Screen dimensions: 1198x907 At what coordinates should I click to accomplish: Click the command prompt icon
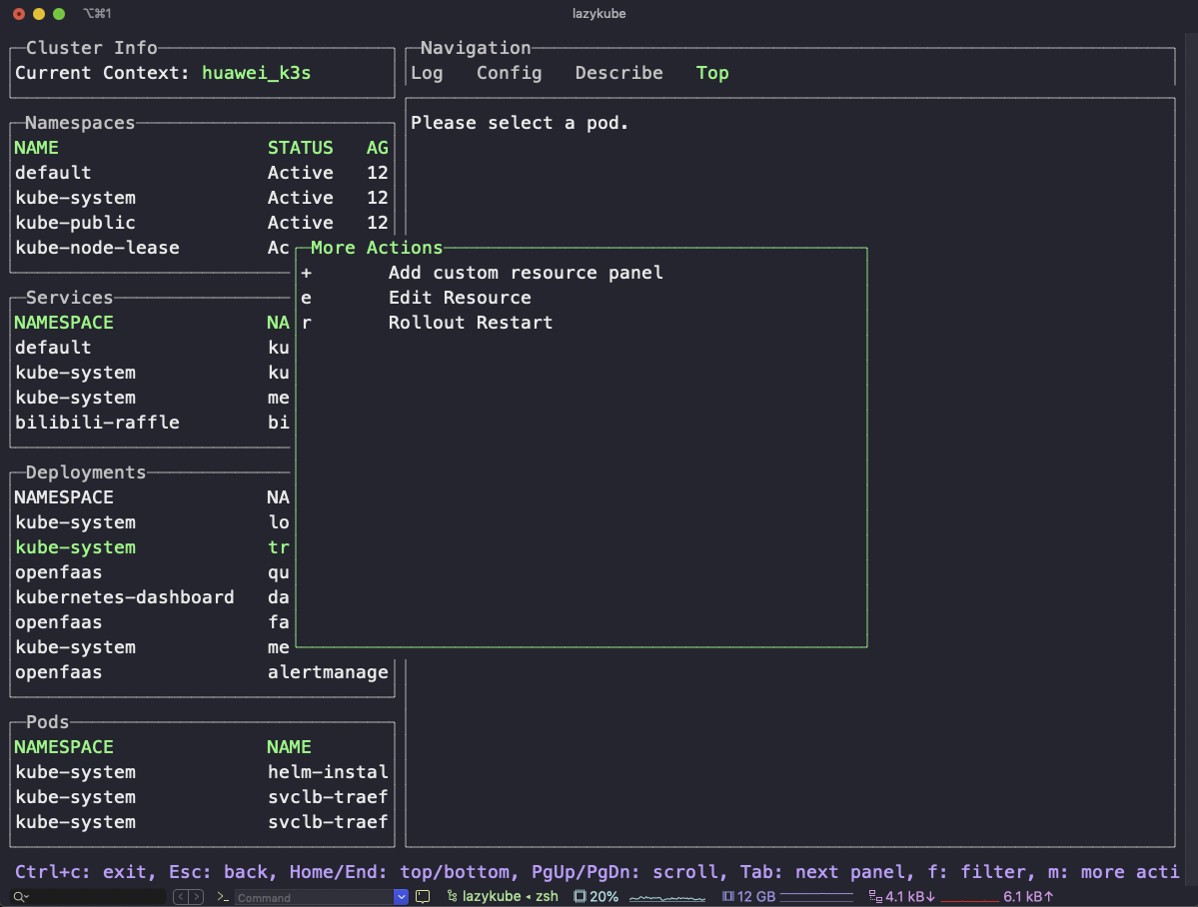[223, 897]
